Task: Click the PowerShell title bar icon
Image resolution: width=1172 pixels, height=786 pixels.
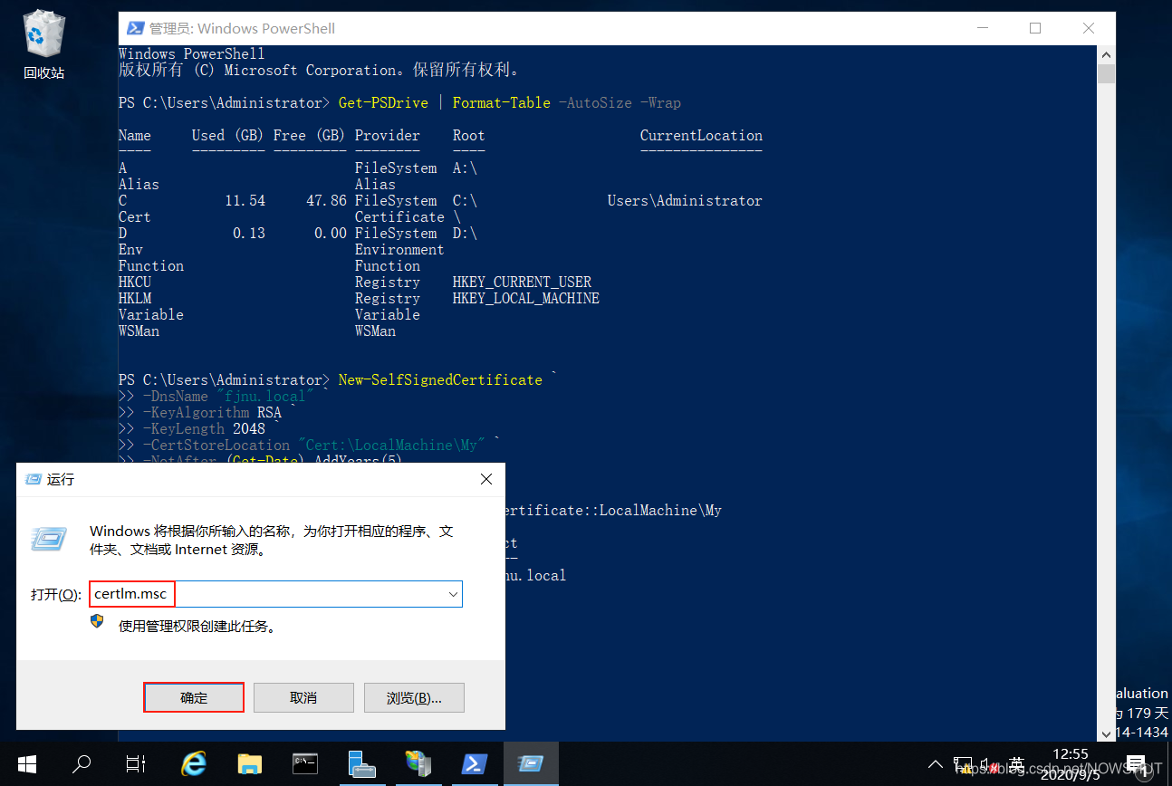Action: (134, 28)
